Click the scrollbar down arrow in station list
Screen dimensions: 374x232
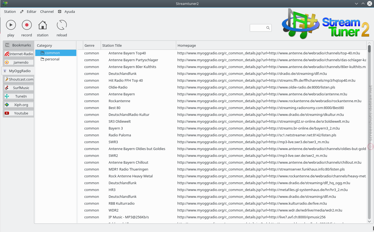[369, 221]
